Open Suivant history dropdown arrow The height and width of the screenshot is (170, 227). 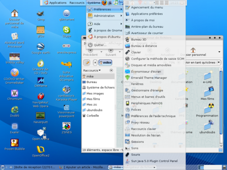pyautogui.click(x=120, y=52)
